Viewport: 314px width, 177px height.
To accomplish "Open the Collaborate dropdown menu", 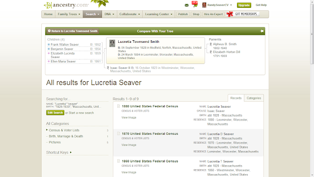I will click(130, 14).
